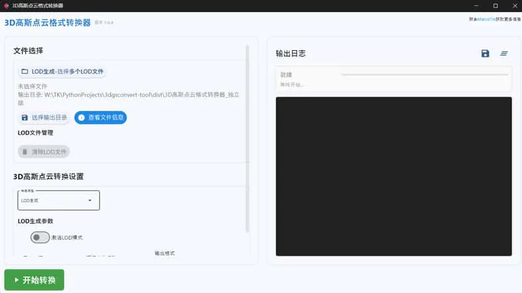522x293 pixels.
Task: Click the trash icon on 清除LOD文件
Action: (x=25, y=151)
